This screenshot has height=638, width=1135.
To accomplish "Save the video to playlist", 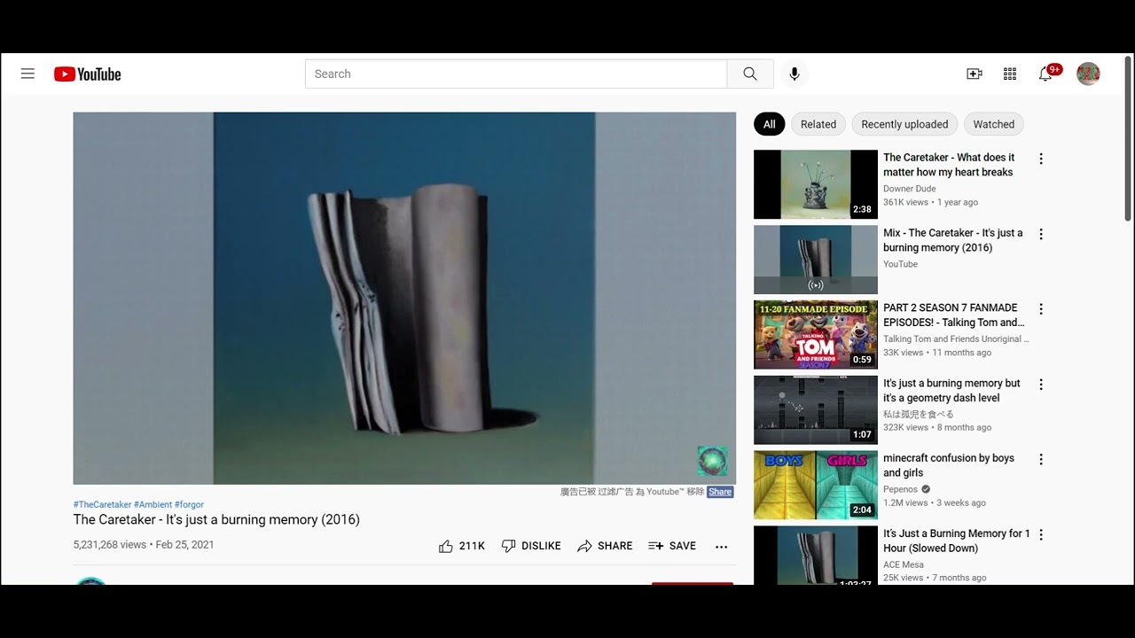I will [x=672, y=546].
